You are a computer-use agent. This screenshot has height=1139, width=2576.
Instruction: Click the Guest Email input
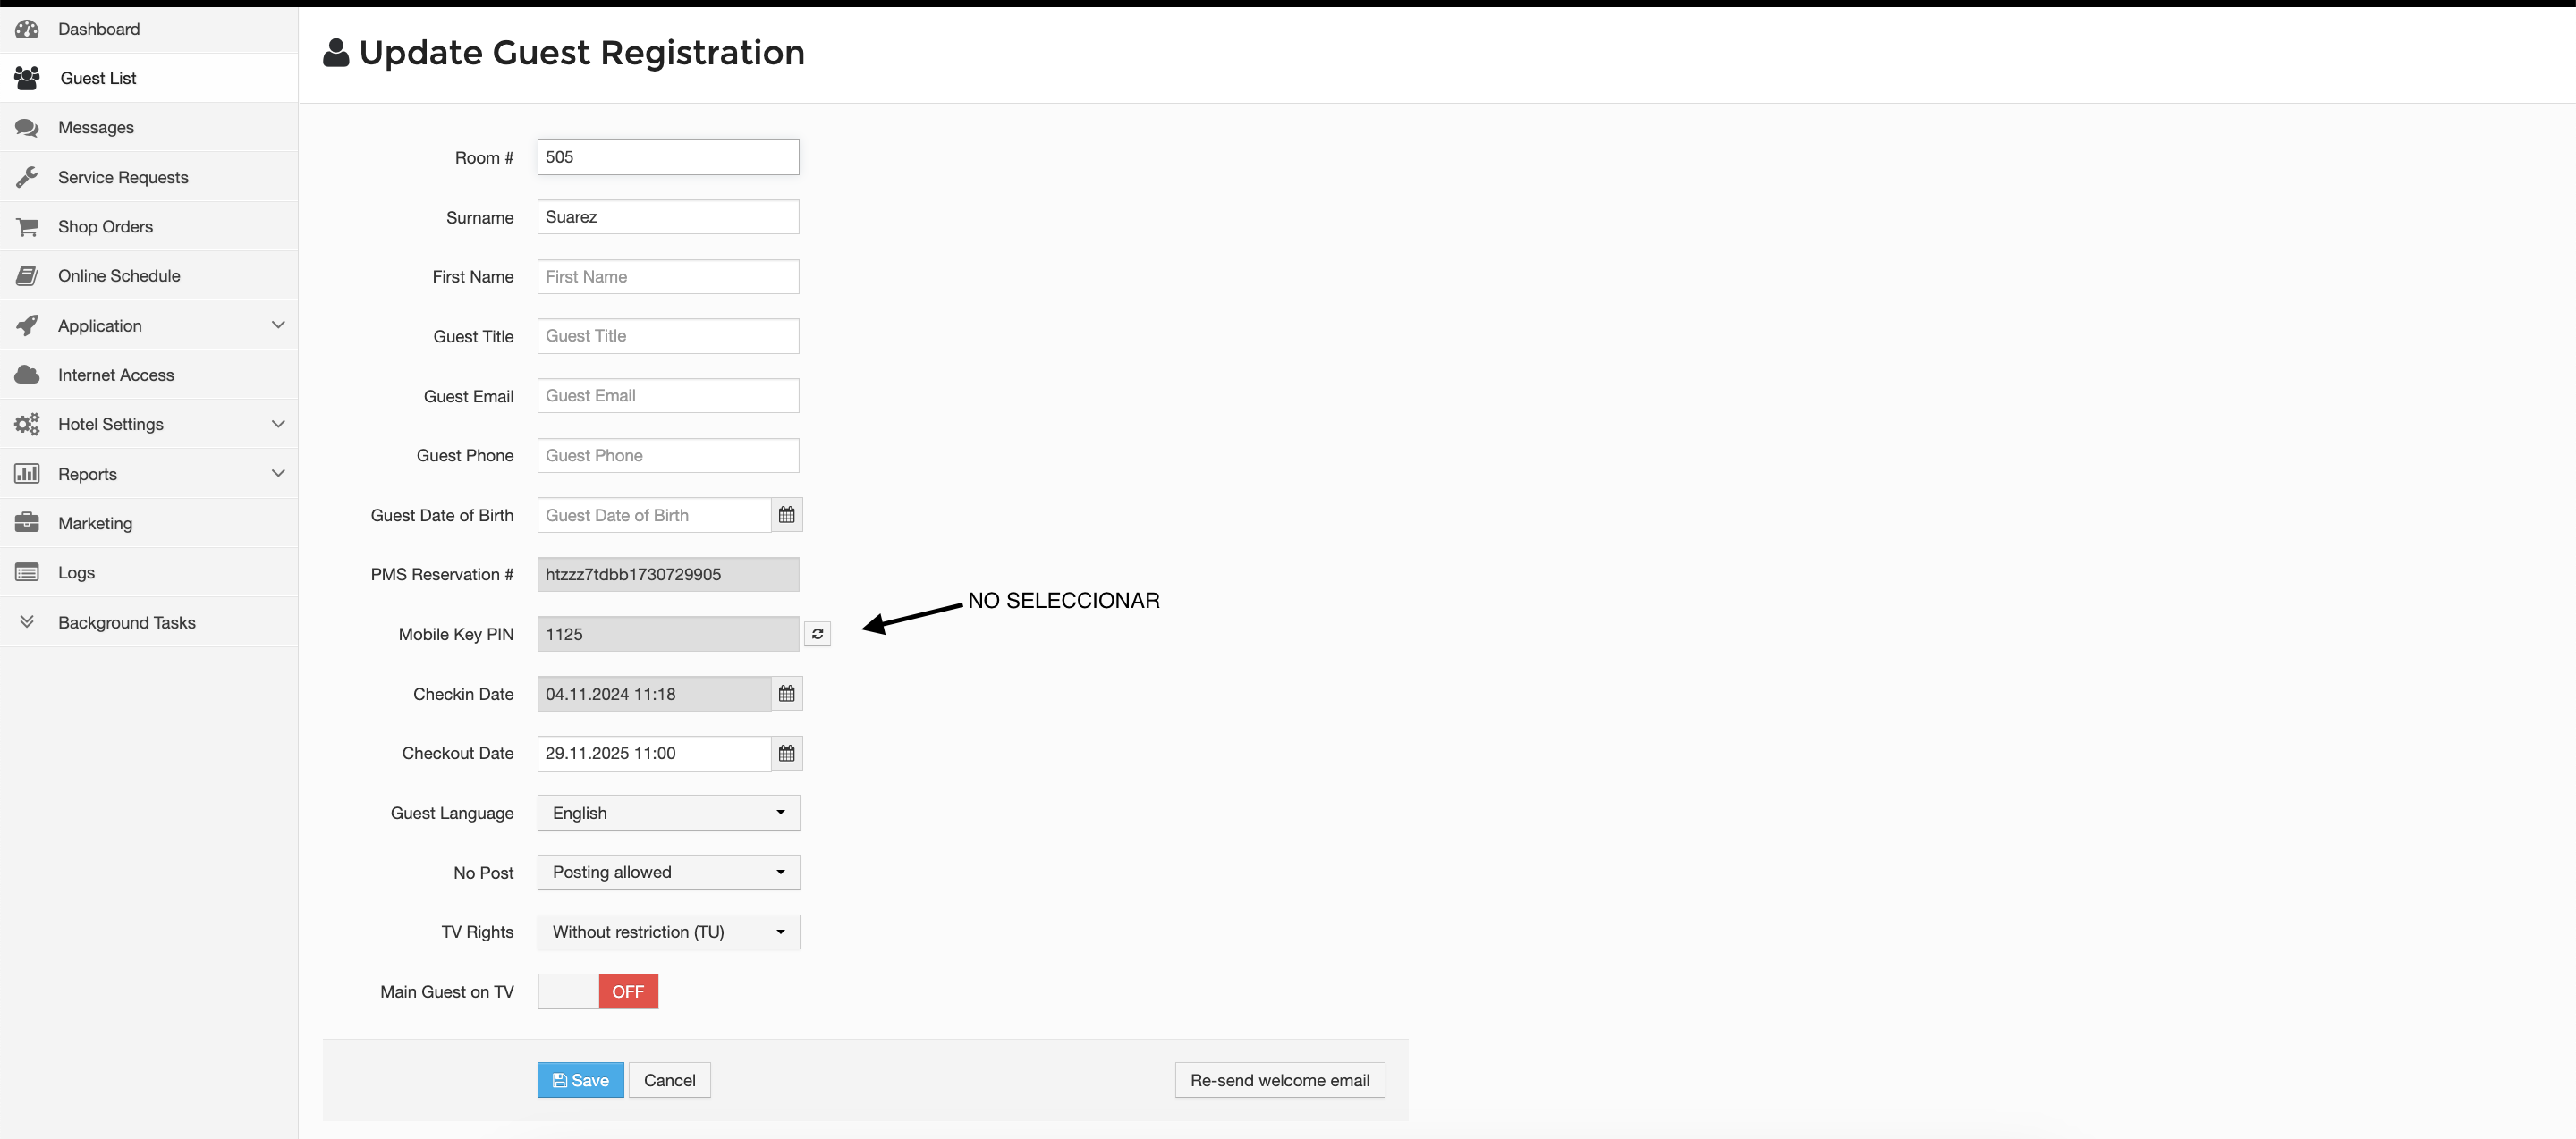click(668, 396)
